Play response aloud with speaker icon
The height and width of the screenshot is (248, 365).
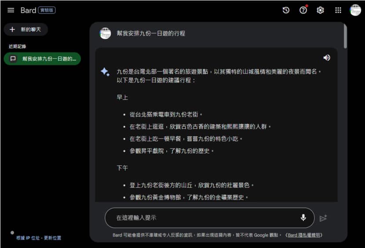[326, 58]
